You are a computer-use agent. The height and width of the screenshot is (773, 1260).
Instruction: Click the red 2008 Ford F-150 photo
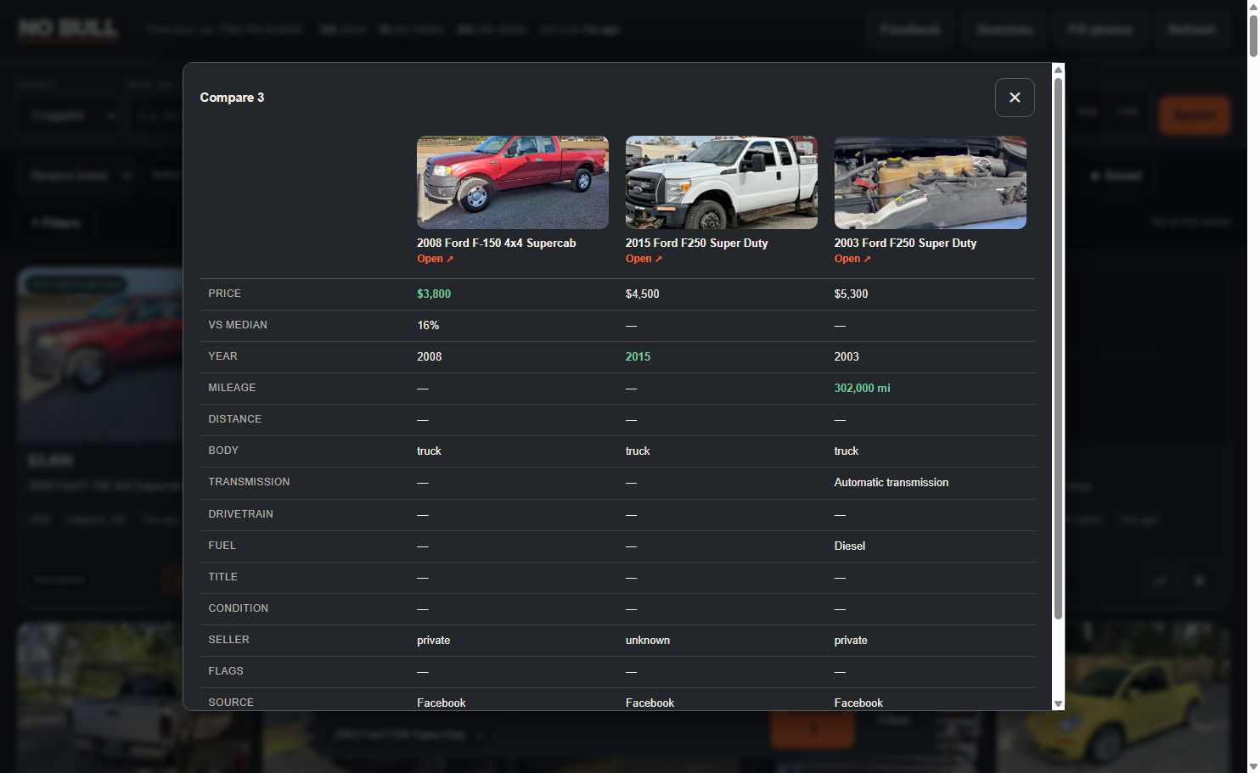(513, 182)
